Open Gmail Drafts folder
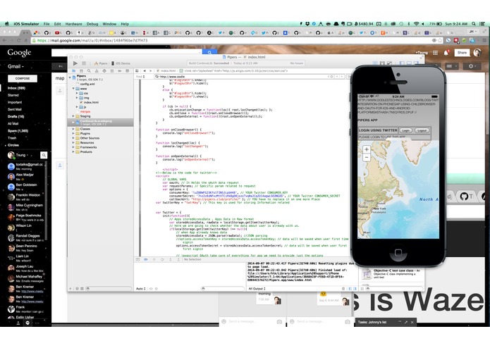490x348 pixels. pyautogui.click(x=16, y=116)
